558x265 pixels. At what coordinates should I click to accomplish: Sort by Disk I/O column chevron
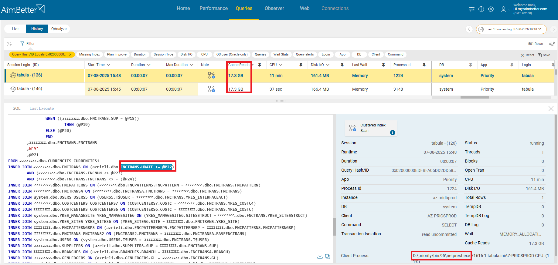pos(328,65)
